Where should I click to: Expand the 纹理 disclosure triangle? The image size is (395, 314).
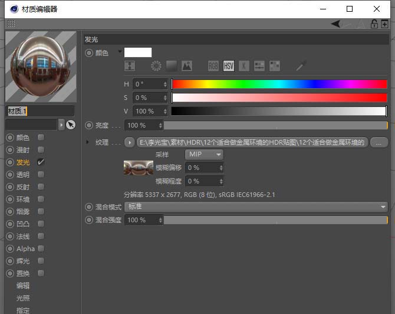coord(88,142)
